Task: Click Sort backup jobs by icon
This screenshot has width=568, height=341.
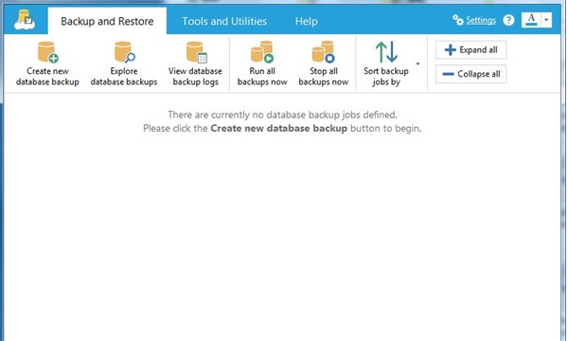Action: pyautogui.click(x=386, y=52)
